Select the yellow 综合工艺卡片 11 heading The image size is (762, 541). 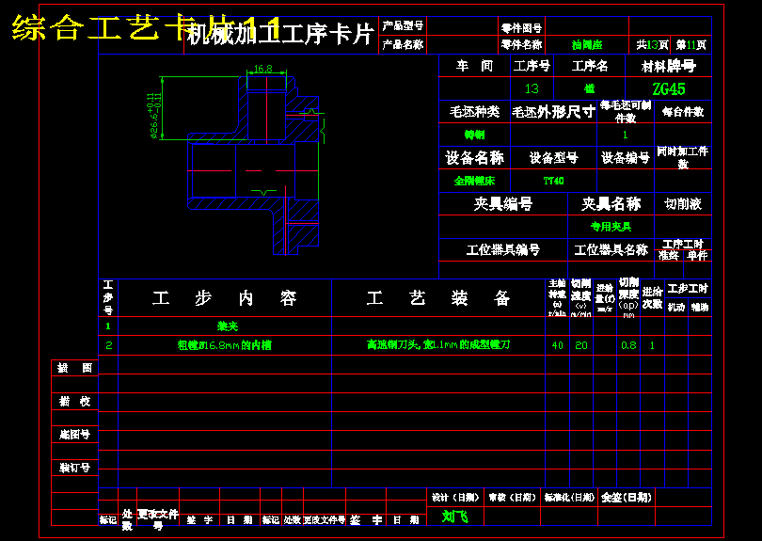146,28
